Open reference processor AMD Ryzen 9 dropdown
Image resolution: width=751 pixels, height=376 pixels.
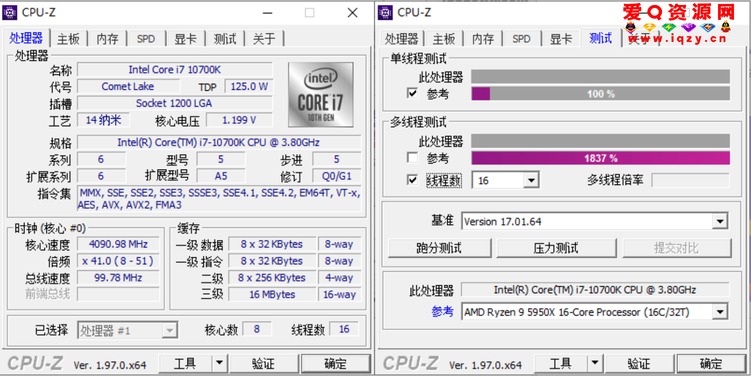pyautogui.click(x=720, y=312)
